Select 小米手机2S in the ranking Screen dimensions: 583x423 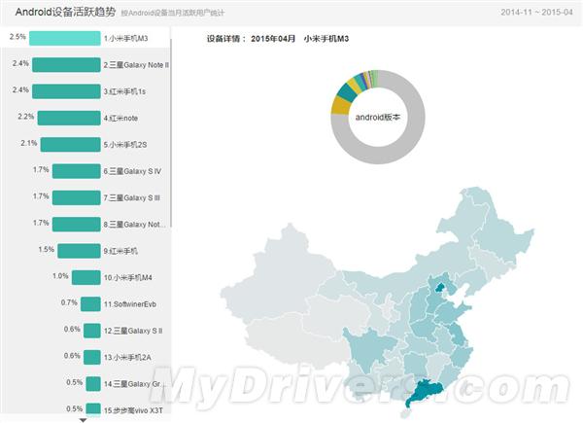click(125, 145)
